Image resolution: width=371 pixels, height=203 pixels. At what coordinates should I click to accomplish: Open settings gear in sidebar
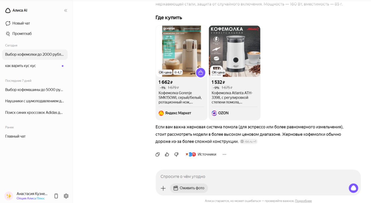66,196
